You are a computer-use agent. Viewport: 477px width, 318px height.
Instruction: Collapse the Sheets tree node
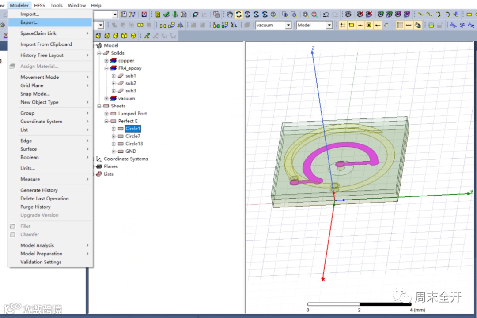(99, 106)
